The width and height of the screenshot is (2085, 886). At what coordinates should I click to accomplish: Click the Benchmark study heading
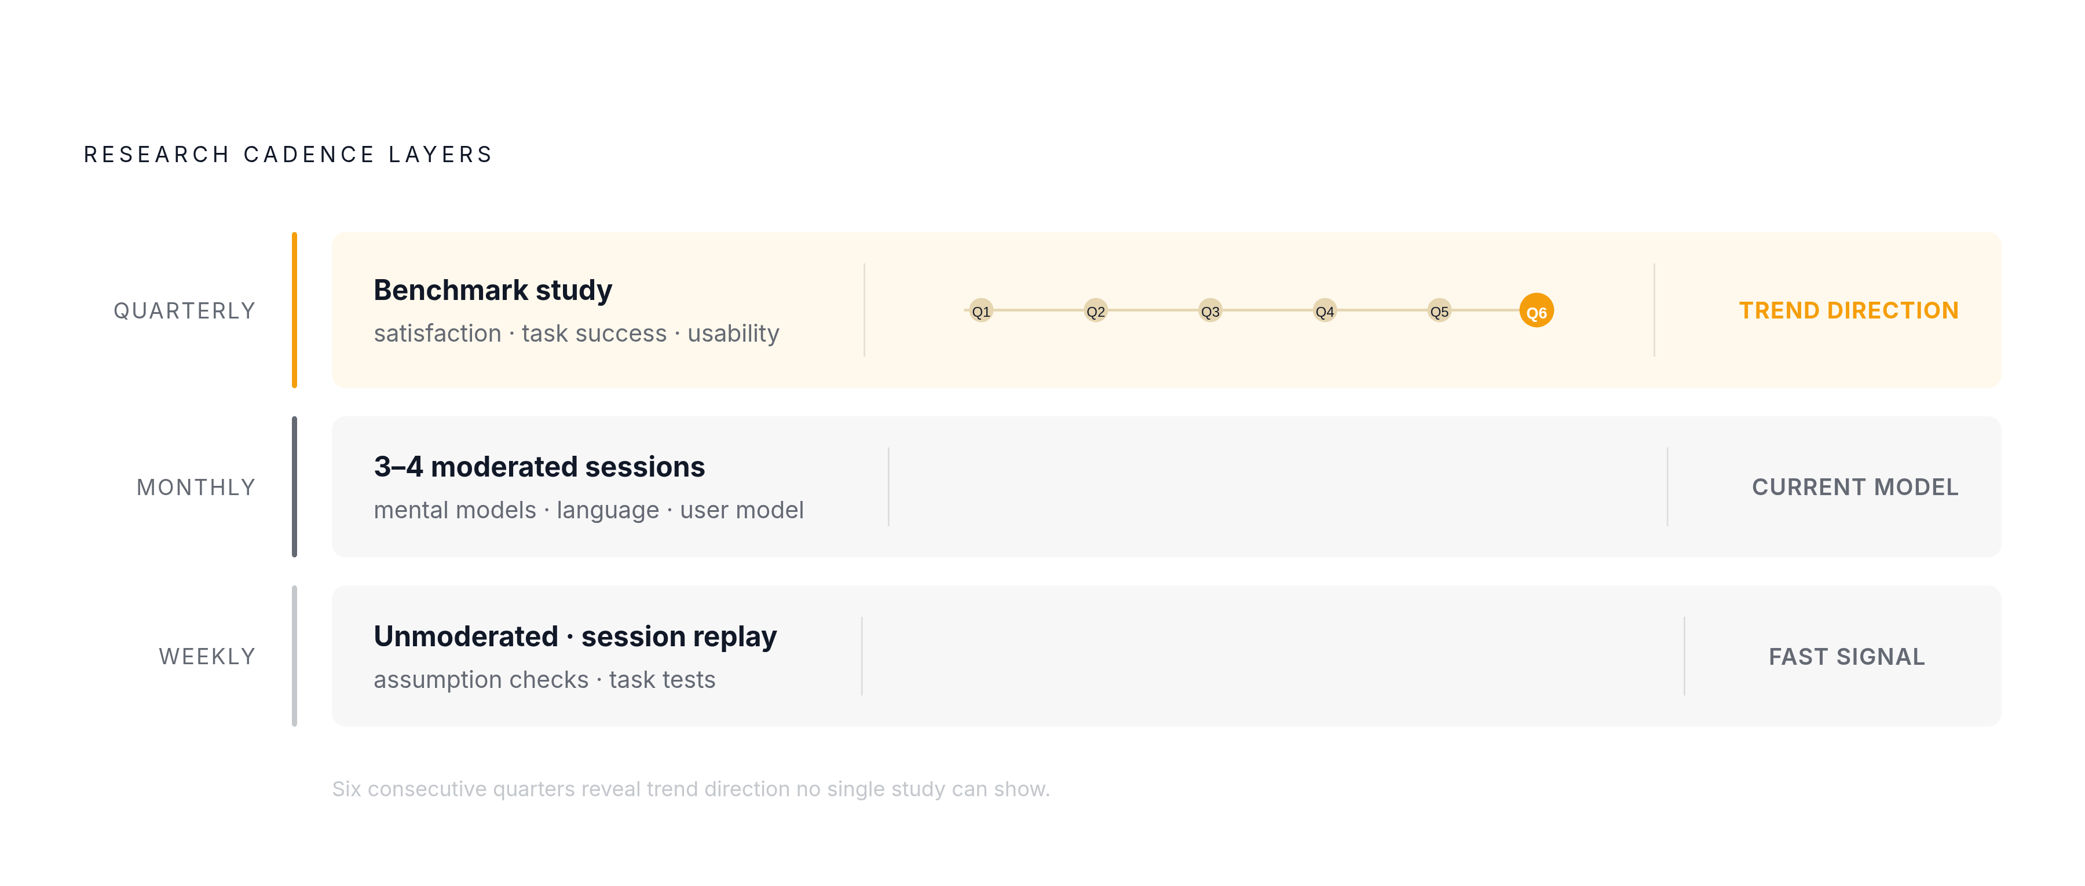(493, 290)
